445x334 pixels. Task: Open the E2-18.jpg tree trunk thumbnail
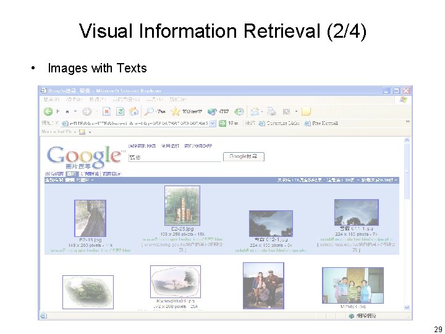pyautogui.click(x=90, y=218)
